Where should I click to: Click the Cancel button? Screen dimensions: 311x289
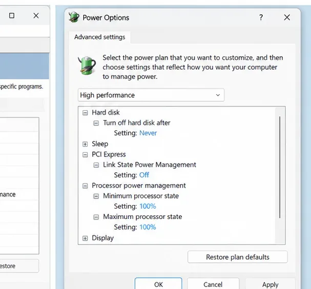pos(213,284)
